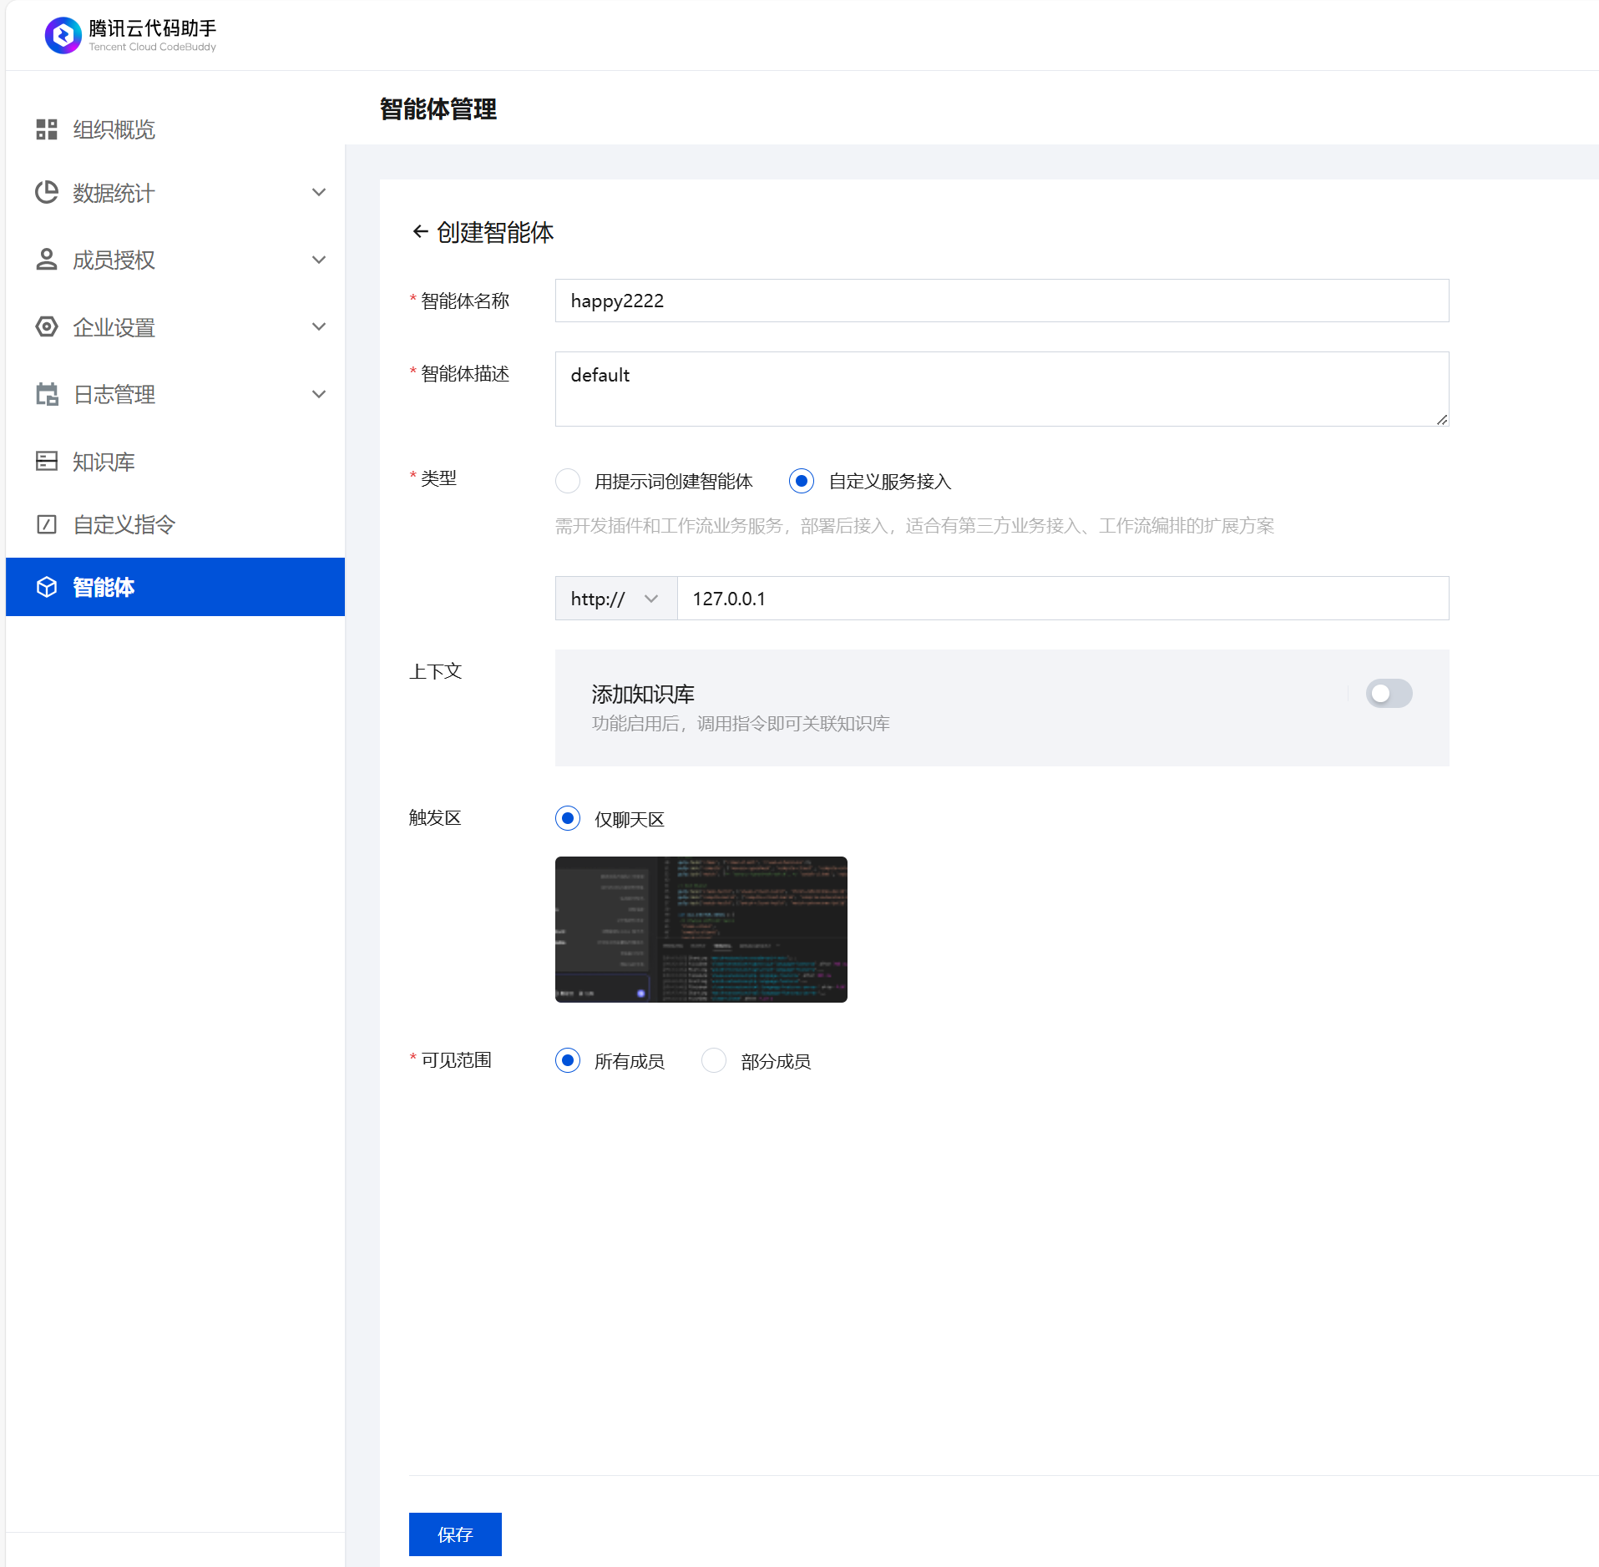Image resolution: width=1599 pixels, height=1567 pixels.
Task: Click the 企业设置 gear icon
Action: pyautogui.click(x=47, y=326)
